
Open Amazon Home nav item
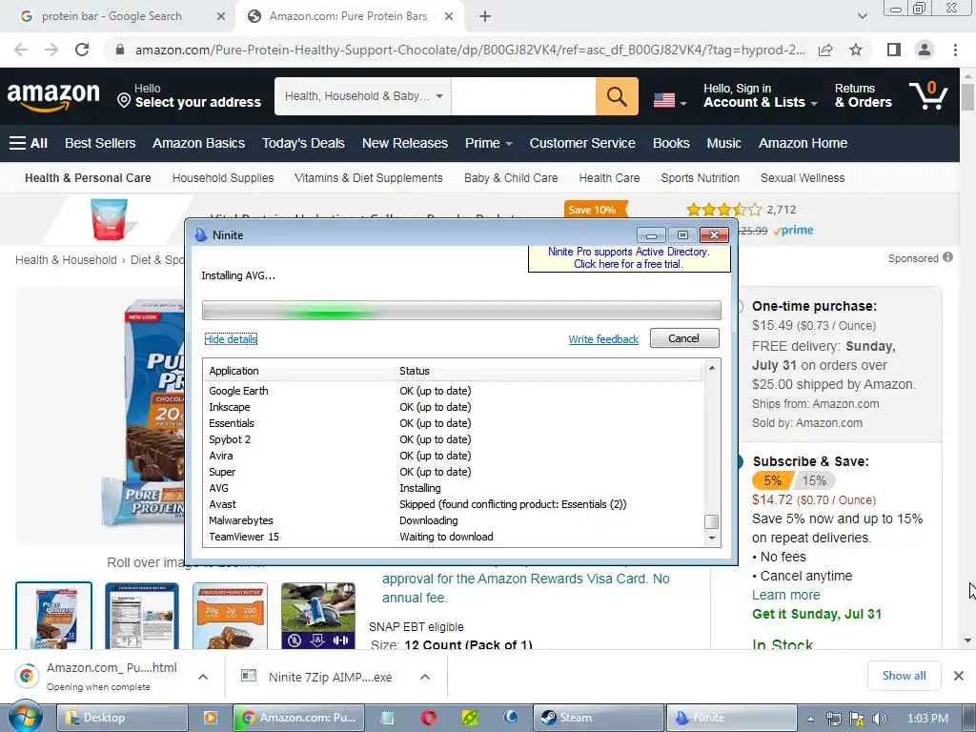pos(803,143)
